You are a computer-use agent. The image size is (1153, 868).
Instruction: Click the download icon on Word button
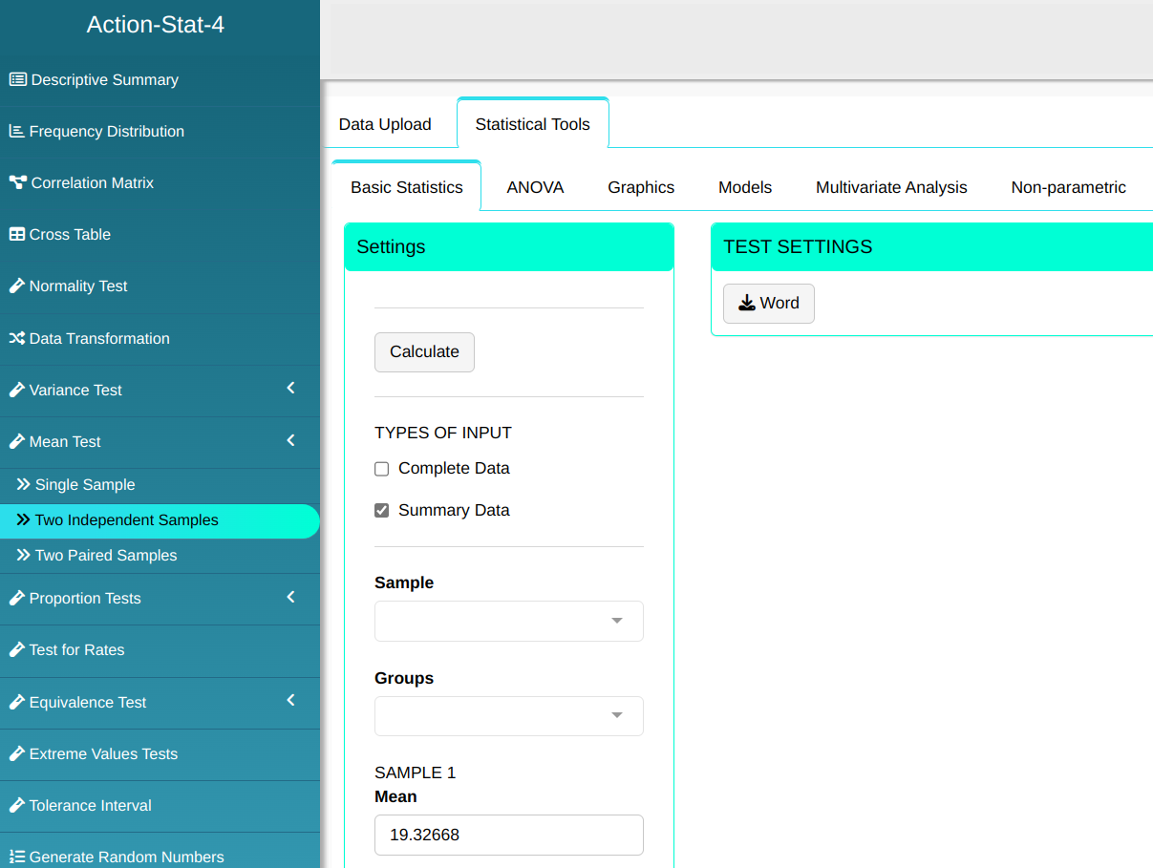click(746, 304)
